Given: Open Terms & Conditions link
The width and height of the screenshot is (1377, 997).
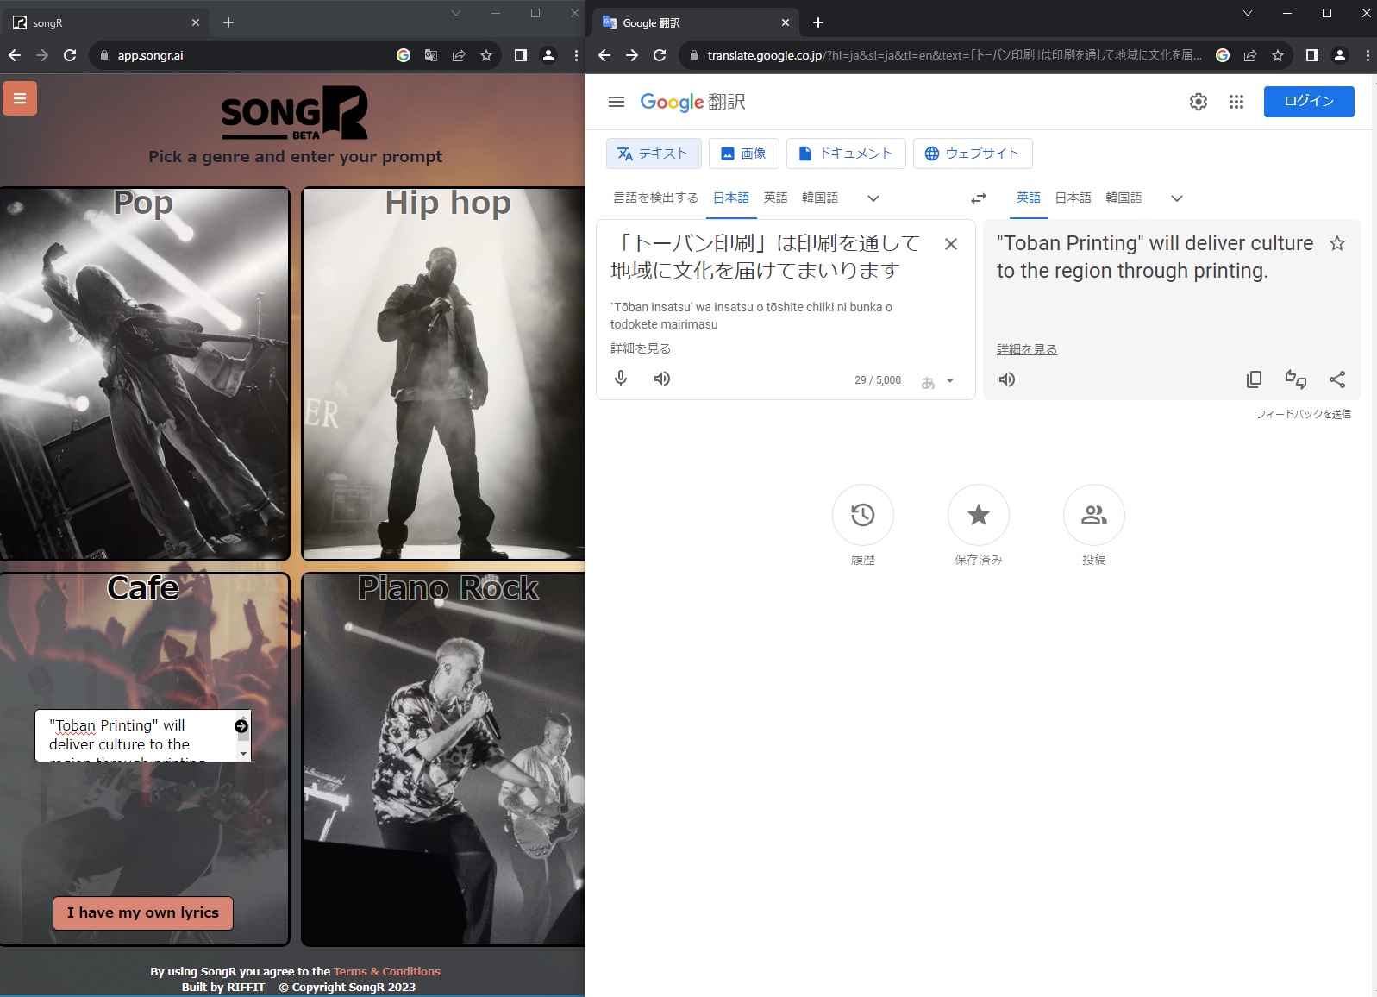Looking at the screenshot, I should click(386, 972).
